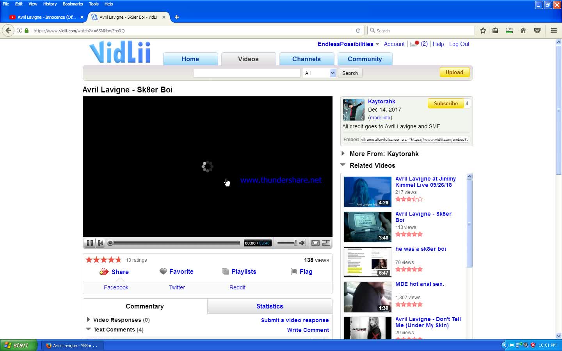Share video on Reddit
The image size is (562, 351).
coord(237,287)
